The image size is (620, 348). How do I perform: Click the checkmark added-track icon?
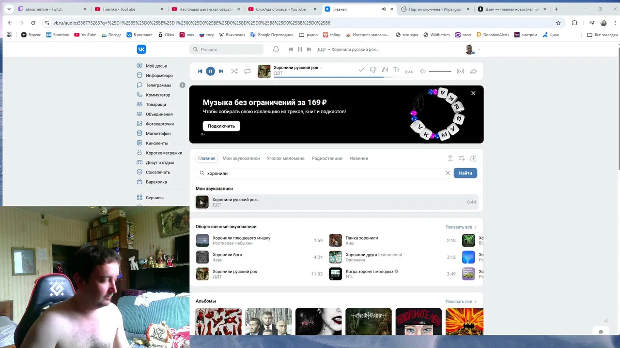click(361, 70)
